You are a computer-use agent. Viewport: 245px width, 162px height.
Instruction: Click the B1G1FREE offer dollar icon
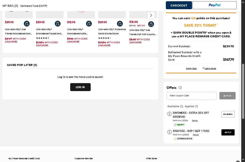169,132
